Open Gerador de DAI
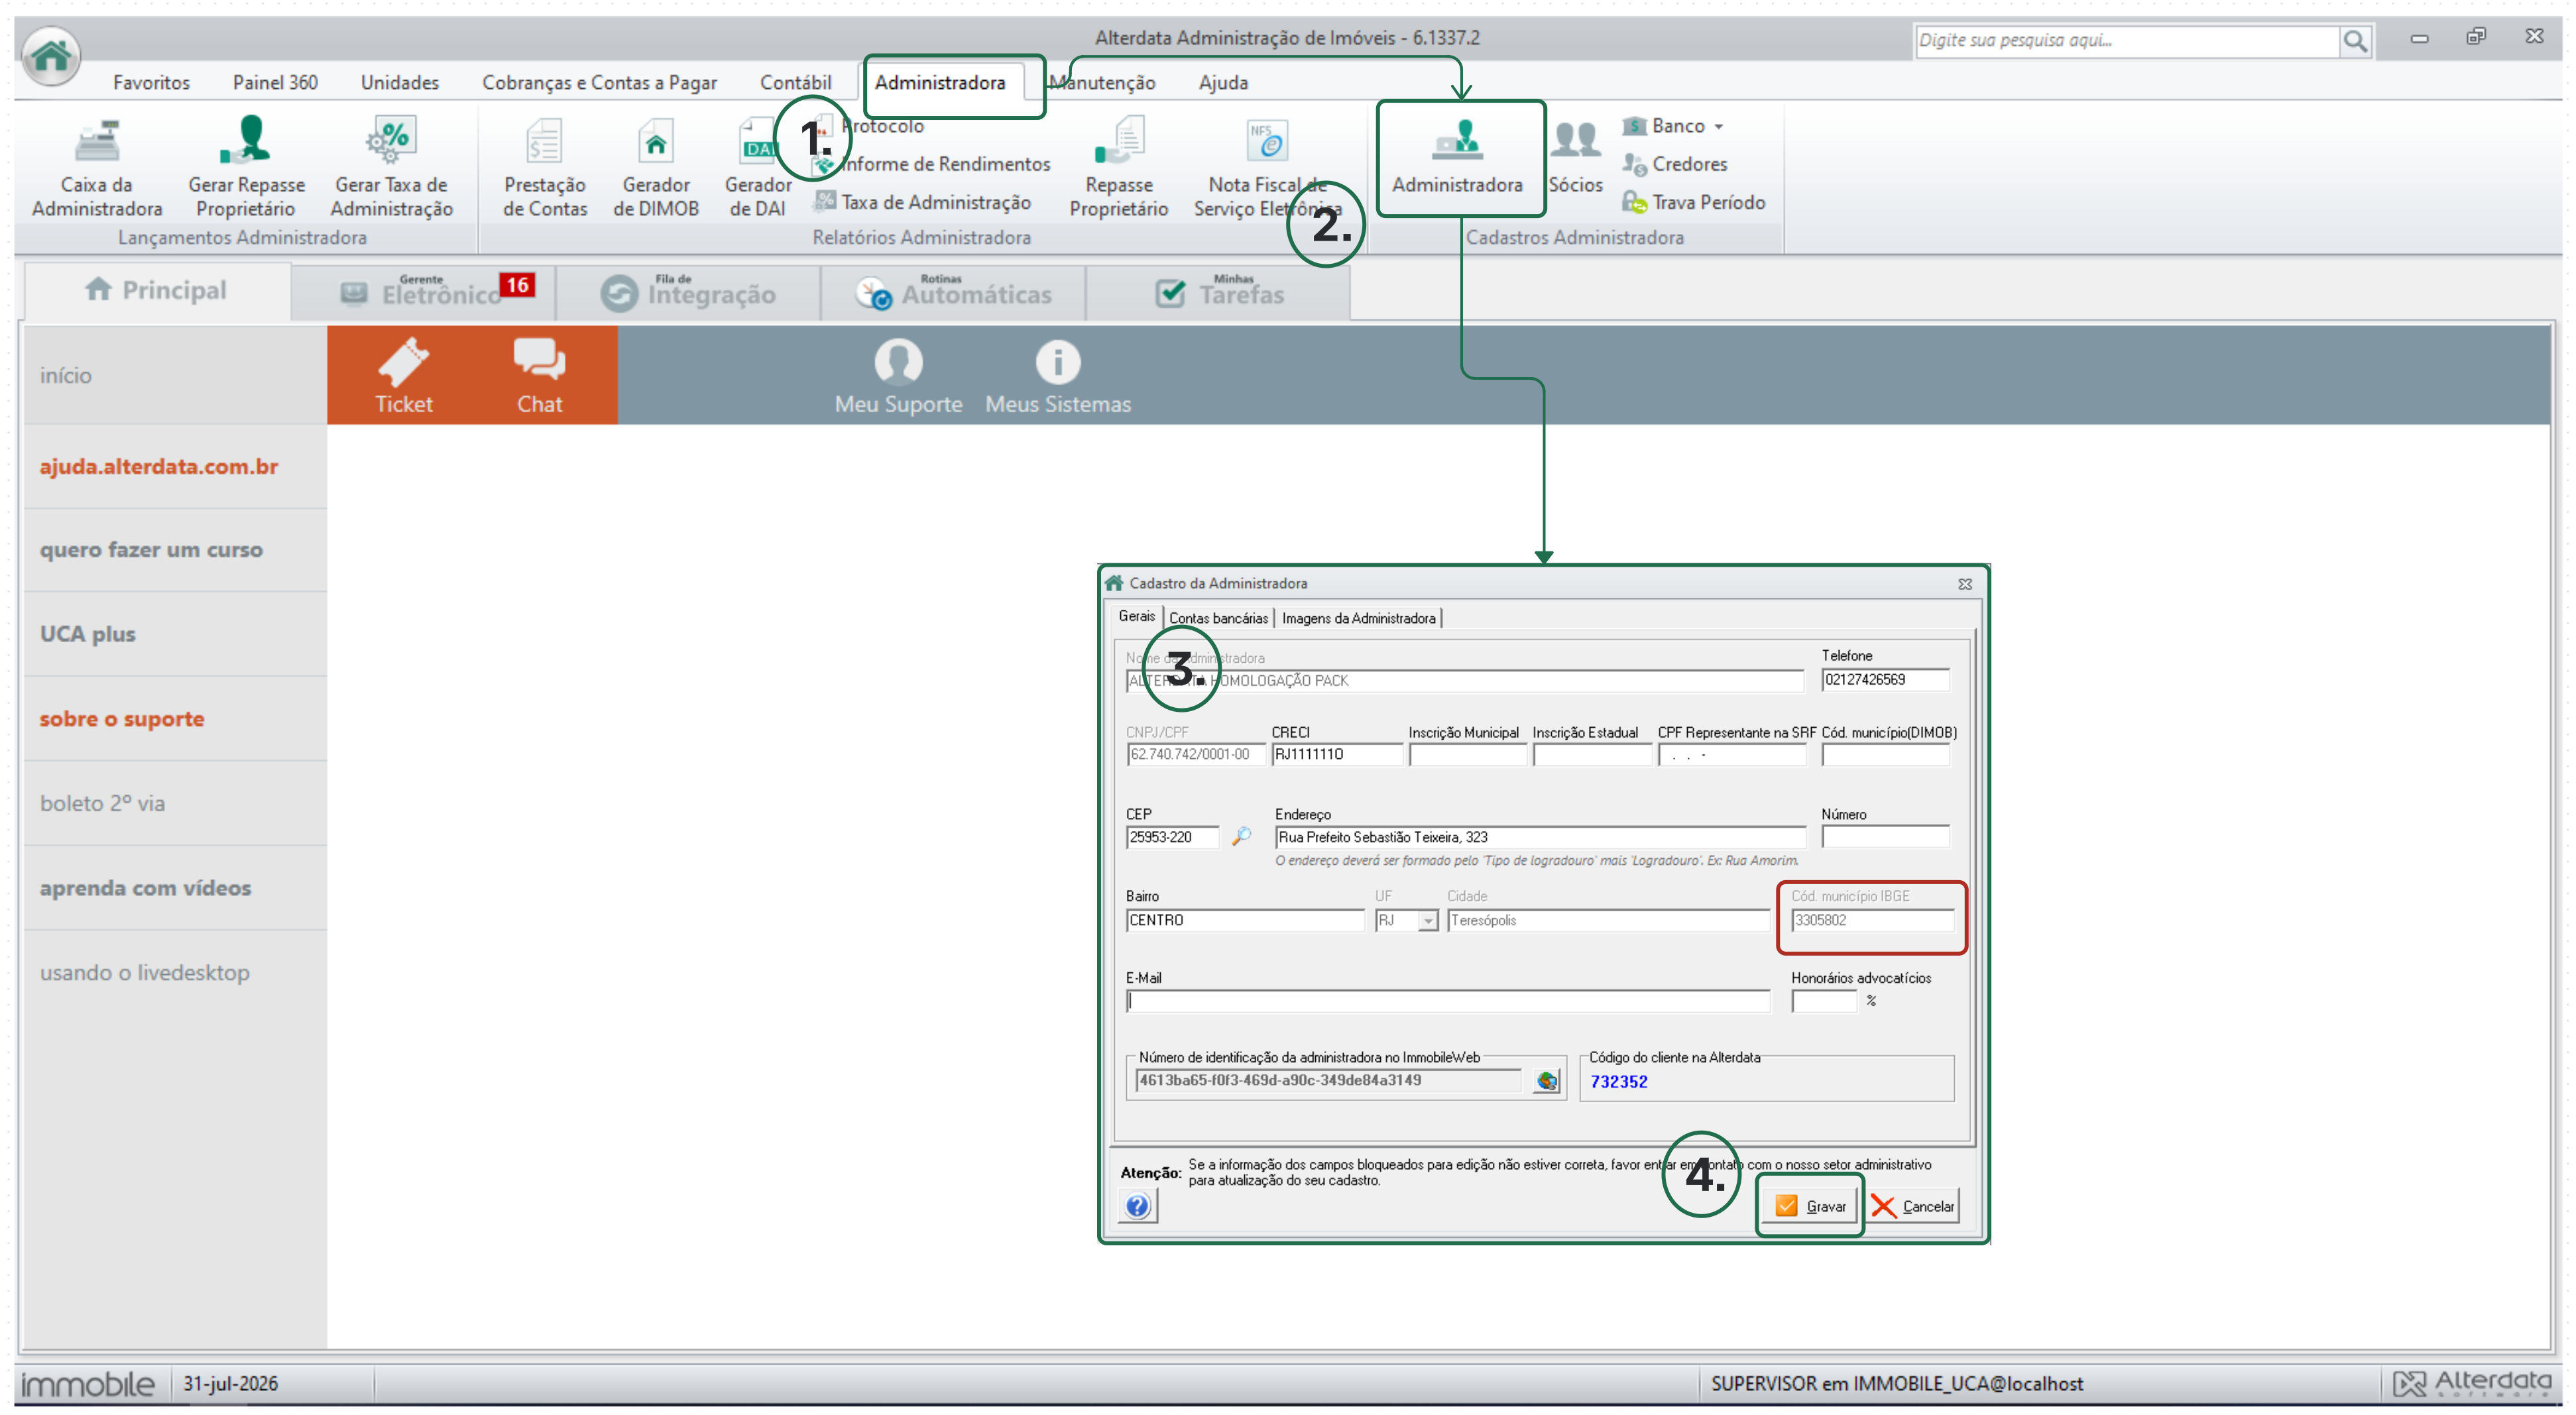The width and height of the screenshot is (2576, 1415). click(x=758, y=168)
